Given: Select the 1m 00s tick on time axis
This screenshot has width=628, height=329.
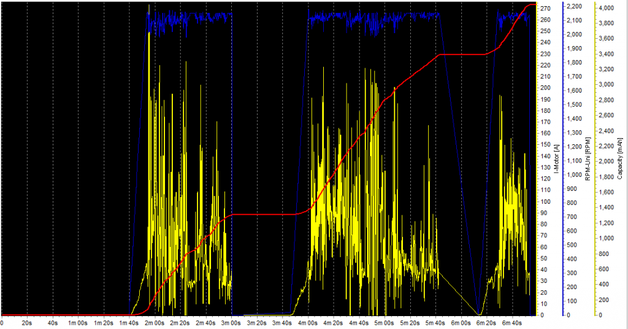Looking at the screenshot, I should pyautogui.click(x=78, y=322).
